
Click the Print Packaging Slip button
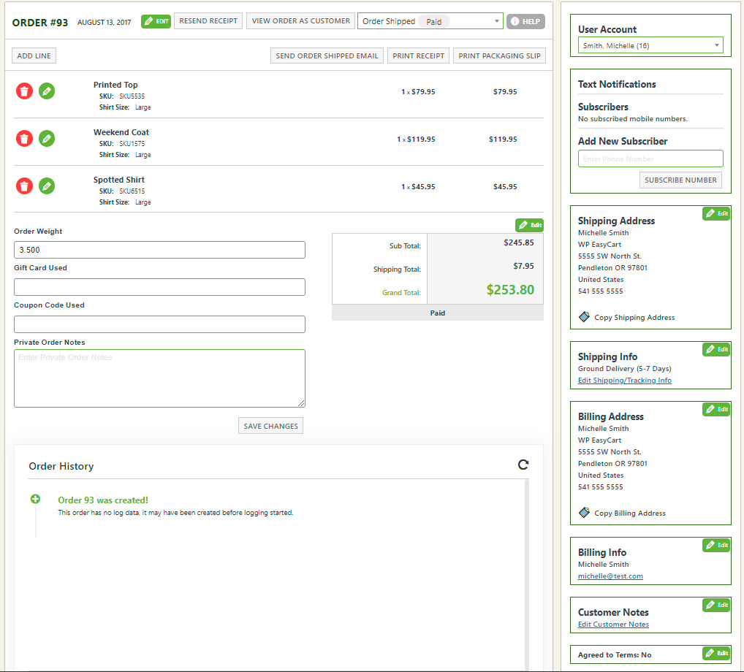pyautogui.click(x=499, y=56)
